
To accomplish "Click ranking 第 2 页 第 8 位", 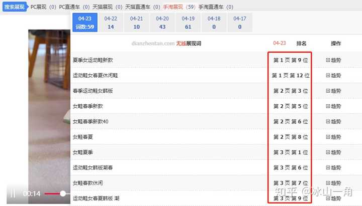I will (291, 137).
